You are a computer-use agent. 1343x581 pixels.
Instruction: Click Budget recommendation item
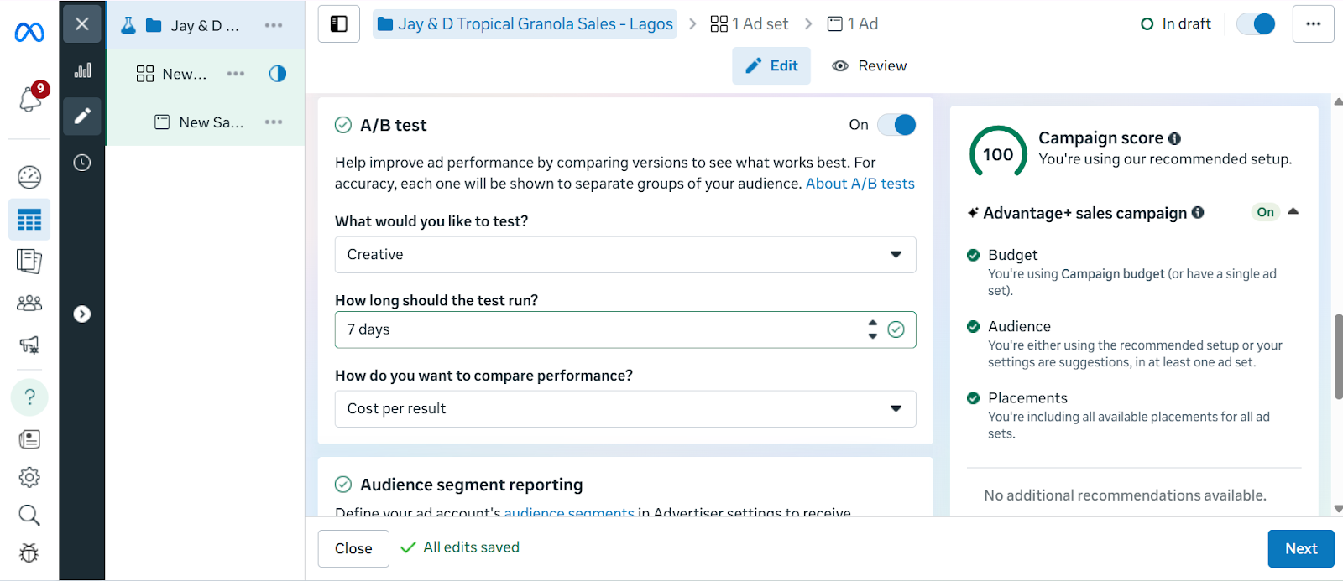pos(1133,272)
